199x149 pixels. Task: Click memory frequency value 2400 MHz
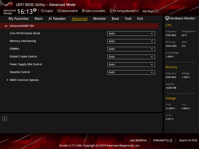pyautogui.click(x=171, y=77)
